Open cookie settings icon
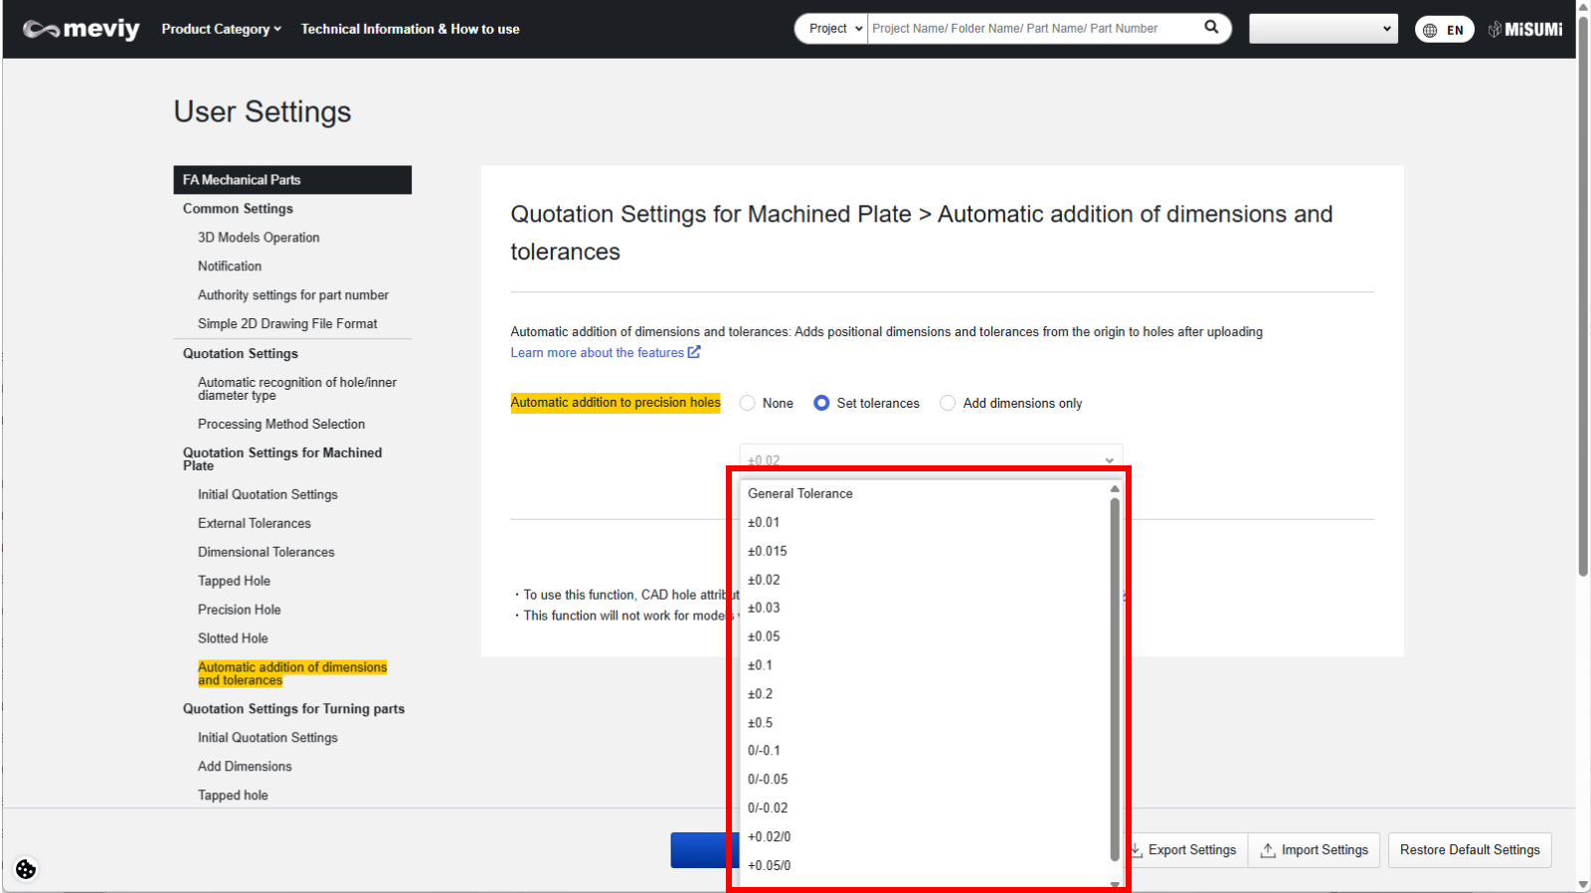This screenshot has width=1591, height=893. click(26, 869)
